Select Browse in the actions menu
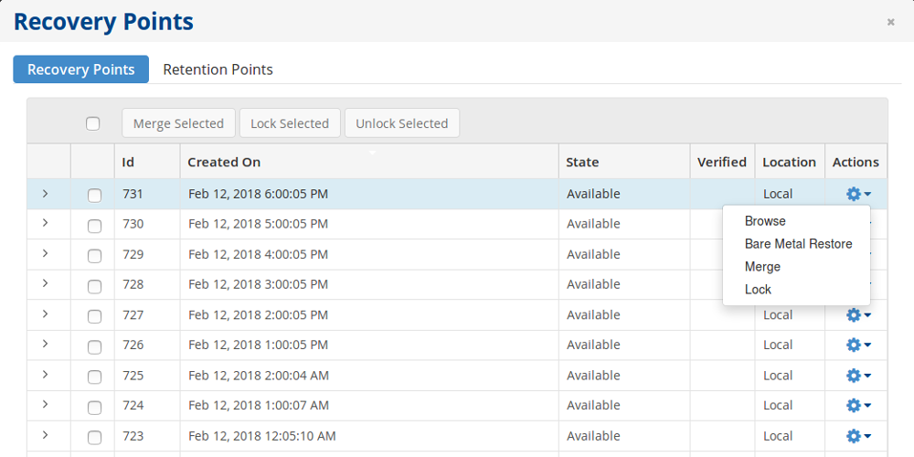The width and height of the screenshot is (914, 457). (x=765, y=221)
